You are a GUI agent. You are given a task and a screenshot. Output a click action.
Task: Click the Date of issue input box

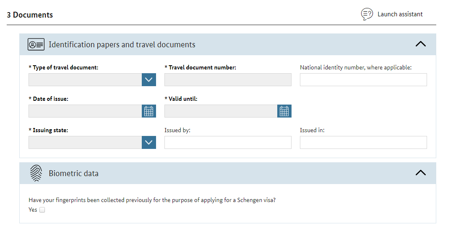[85, 111]
